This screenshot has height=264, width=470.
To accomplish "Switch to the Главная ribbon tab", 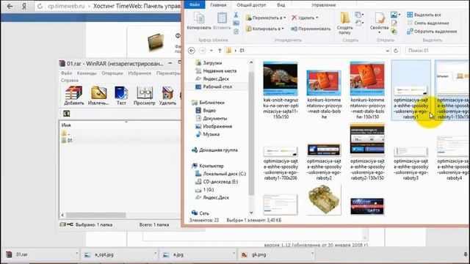I will click(x=218, y=5).
